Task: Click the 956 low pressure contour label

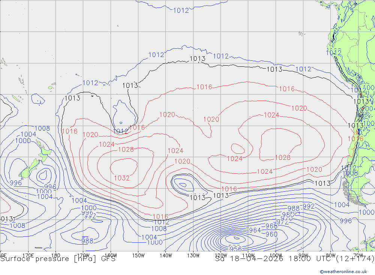Action: 235,249
